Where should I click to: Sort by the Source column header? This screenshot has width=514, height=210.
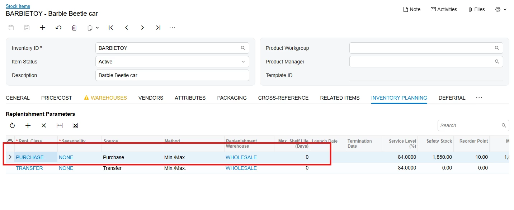[x=132, y=143]
